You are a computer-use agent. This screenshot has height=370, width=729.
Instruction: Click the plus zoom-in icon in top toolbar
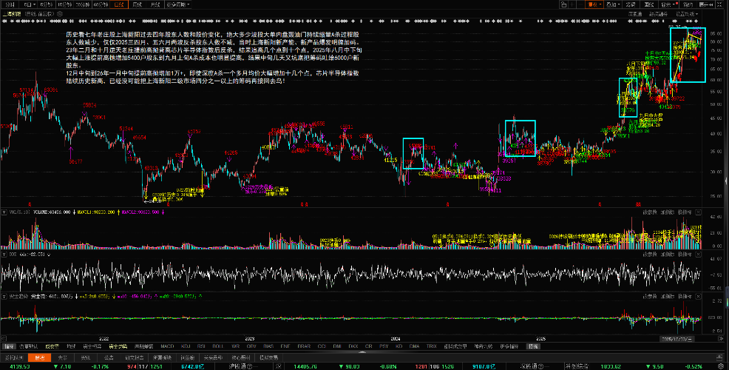(572, 4)
